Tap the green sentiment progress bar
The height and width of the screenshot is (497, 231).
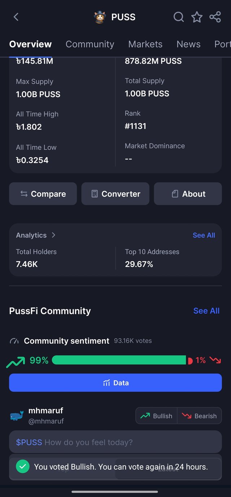tap(119, 360)
